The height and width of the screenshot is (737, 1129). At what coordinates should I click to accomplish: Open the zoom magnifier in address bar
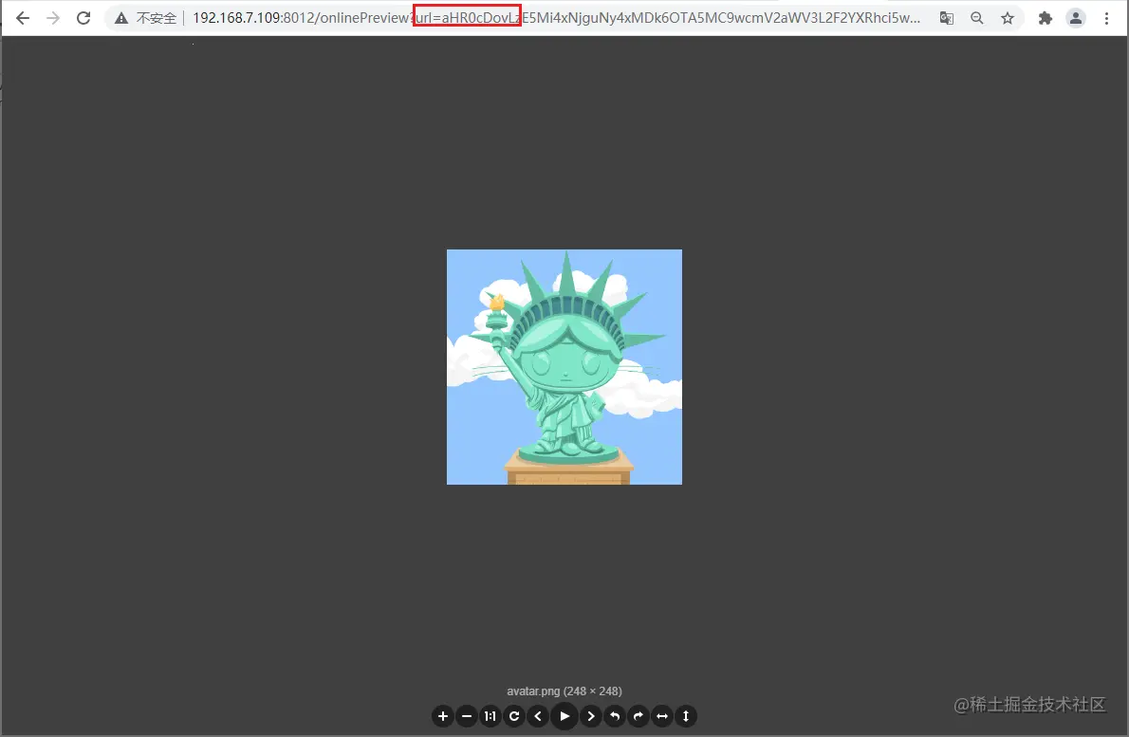[977, 18]
